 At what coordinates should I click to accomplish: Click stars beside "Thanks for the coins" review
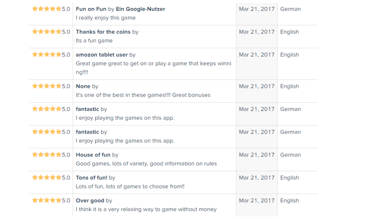47,32
